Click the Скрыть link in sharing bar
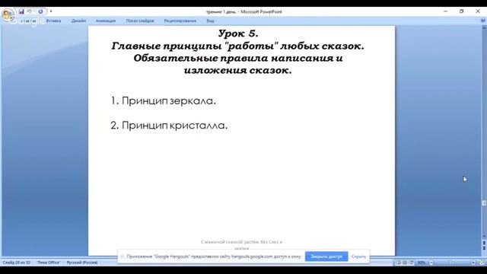Viewport: 487px width, 274px height. click(359, 256)
